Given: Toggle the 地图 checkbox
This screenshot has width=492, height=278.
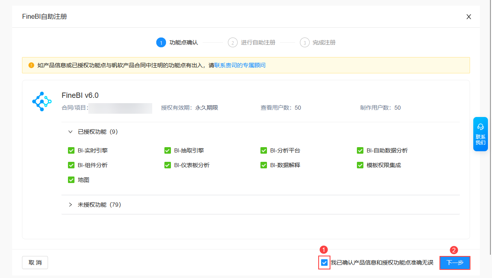Looking at the screenshot, I should 71,180.
